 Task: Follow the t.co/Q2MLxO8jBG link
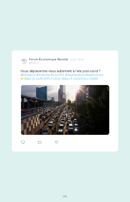(80, 78)
